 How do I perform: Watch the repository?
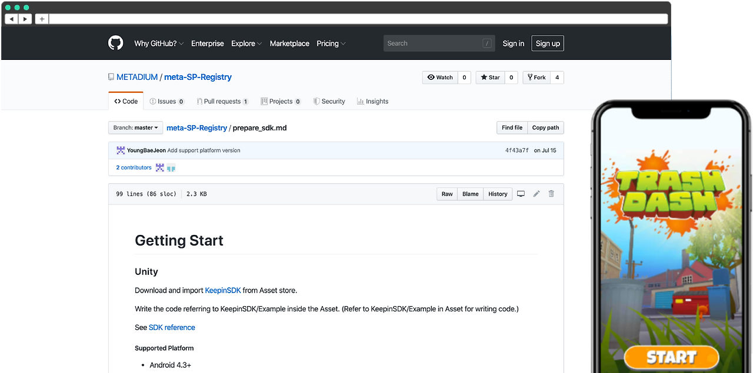440,78
